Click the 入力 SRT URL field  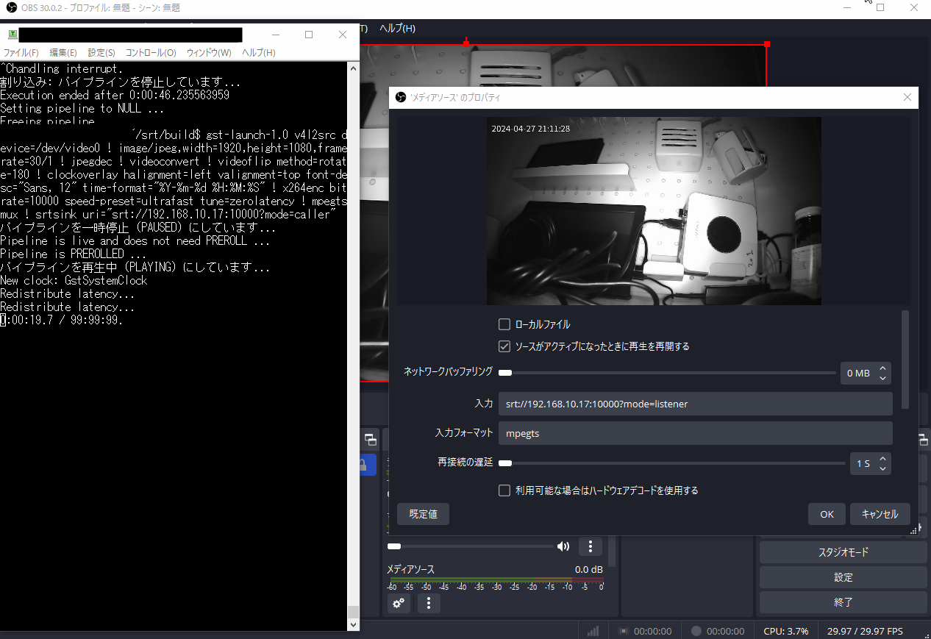click(x=695, y=404)
